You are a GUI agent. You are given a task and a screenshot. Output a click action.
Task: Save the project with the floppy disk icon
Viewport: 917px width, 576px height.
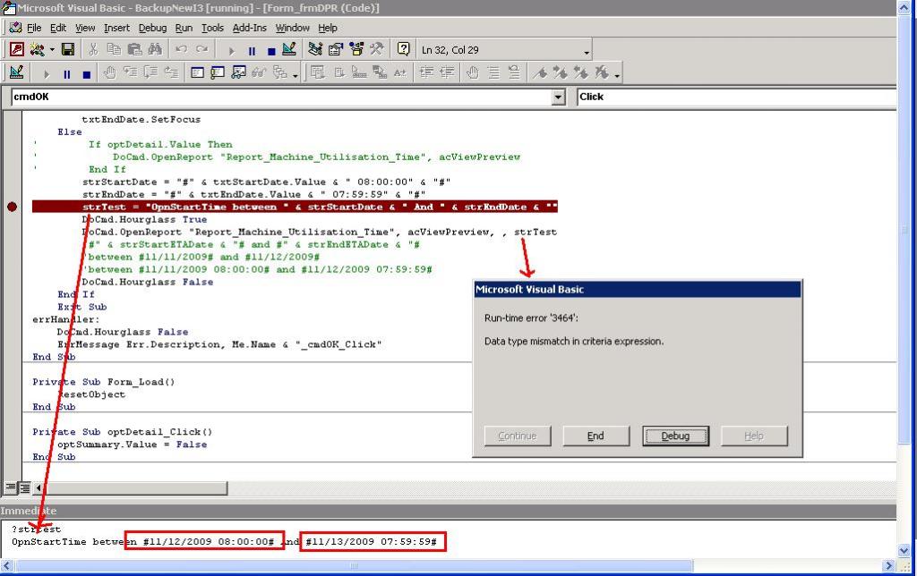point(67,50)
